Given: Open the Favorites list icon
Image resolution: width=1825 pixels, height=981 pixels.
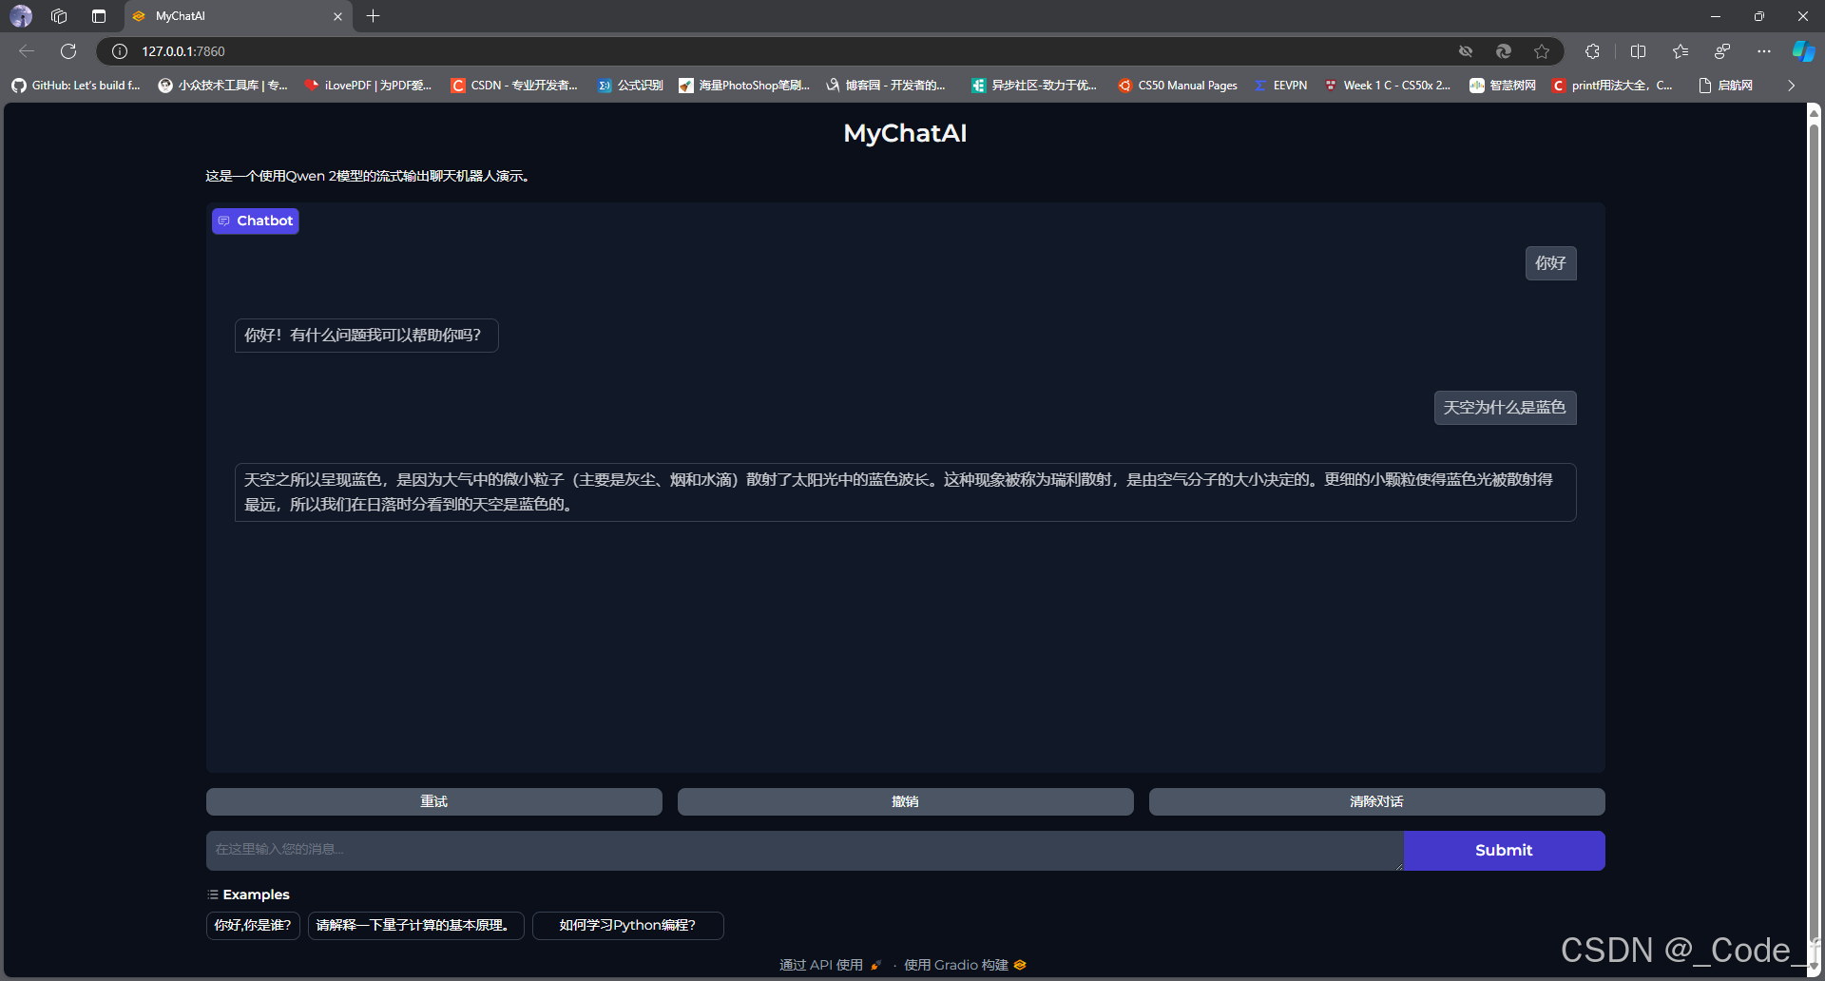Looking at the screenshot, I should pyautogui.click(x=1680, y=51).
